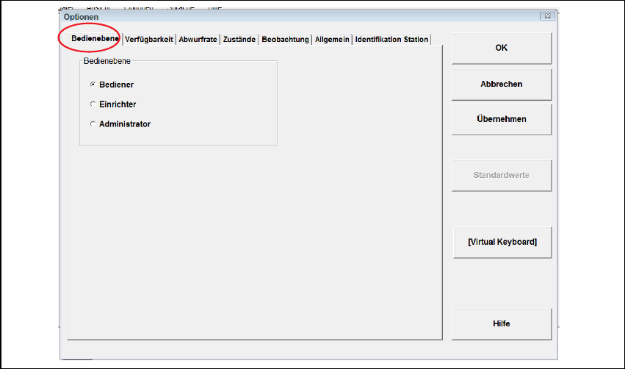Open the Abwurfrate tab
The image size is (625, 369).
(198, 40)
